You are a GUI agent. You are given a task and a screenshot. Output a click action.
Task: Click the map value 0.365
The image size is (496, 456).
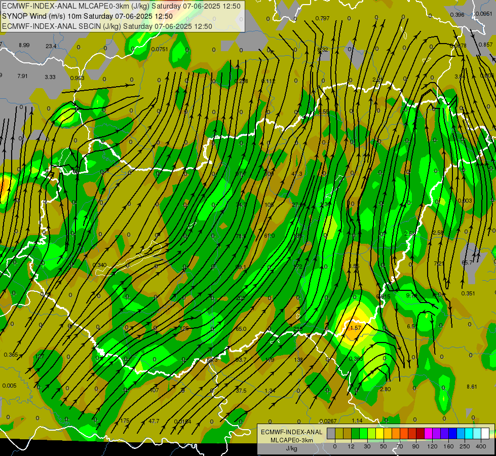[11, 355]
